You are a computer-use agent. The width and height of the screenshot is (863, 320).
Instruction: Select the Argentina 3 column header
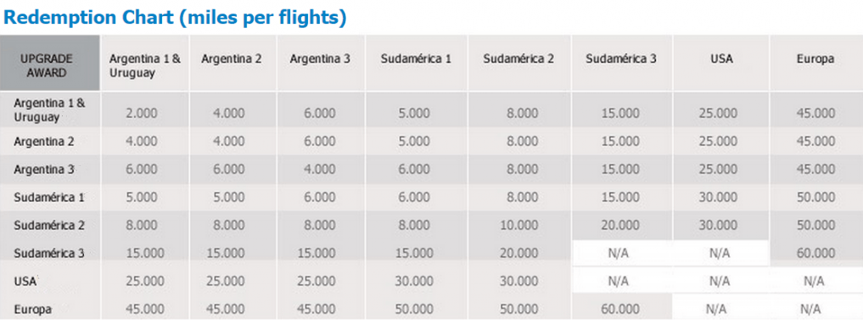tap(320, 59)
